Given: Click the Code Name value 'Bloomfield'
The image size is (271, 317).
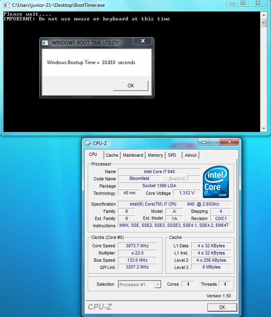Looking at the screenshot, I should [140, 178].
